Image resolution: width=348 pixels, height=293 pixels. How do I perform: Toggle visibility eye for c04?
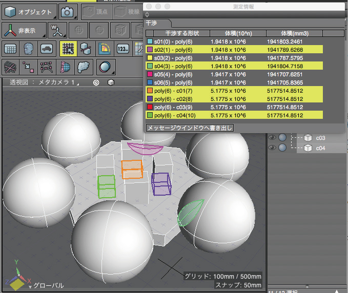tap(272, 148)
